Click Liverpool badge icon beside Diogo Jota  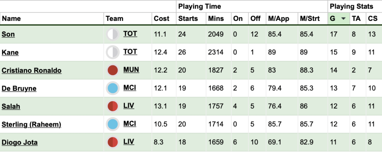pos(113,142)
